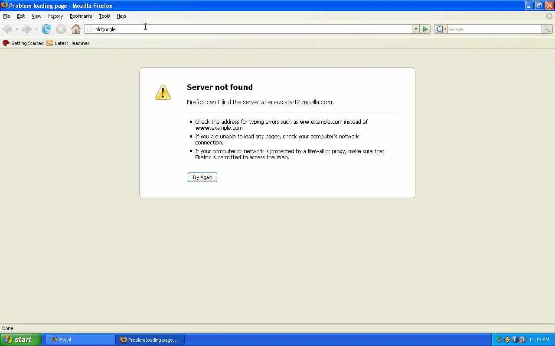Click the Firefox icon in title bar
This screenshot has height=346, width=555.
point(4,5)
